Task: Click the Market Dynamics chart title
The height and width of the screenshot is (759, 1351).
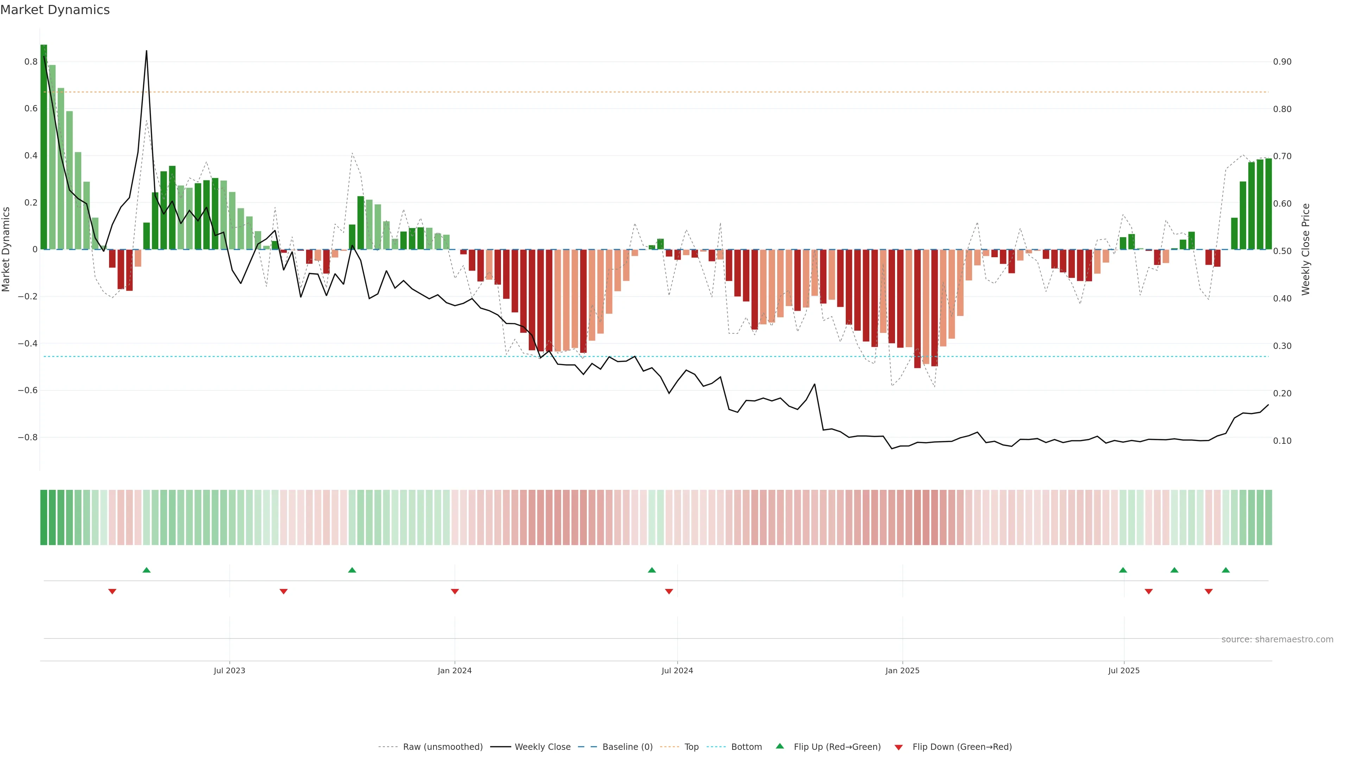Action: 55,10
